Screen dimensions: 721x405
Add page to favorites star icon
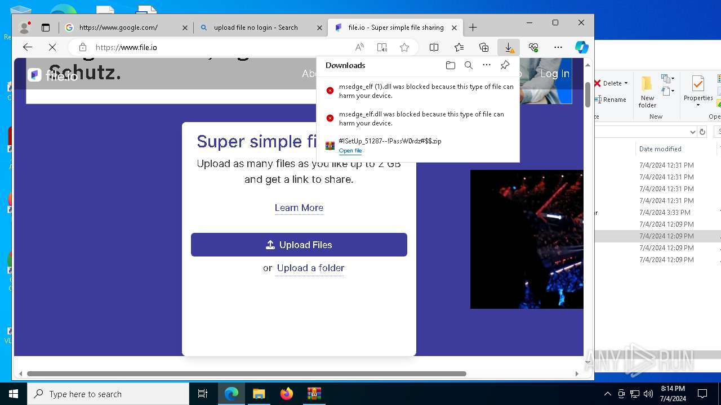(x=404, y=47)
